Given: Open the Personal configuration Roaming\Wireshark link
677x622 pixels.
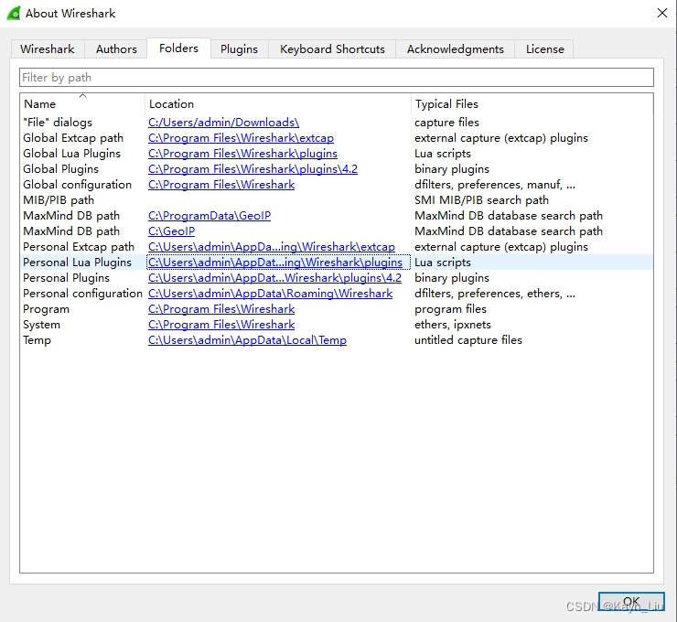Looking at the screenshot, I should click(x=270, y=294).
